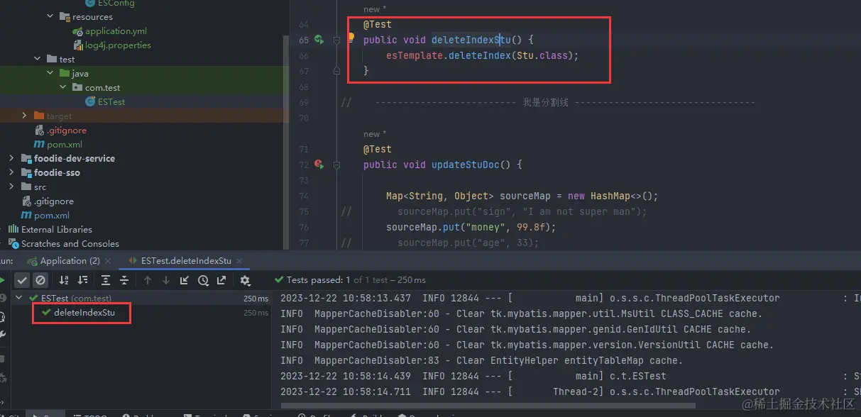Click the sourceMap.put("money", 99.8f) line

click(x=471, y=227)
